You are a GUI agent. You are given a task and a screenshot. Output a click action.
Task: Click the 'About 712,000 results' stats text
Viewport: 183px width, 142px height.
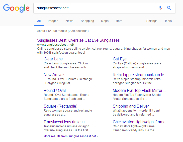tap(63, 31)
